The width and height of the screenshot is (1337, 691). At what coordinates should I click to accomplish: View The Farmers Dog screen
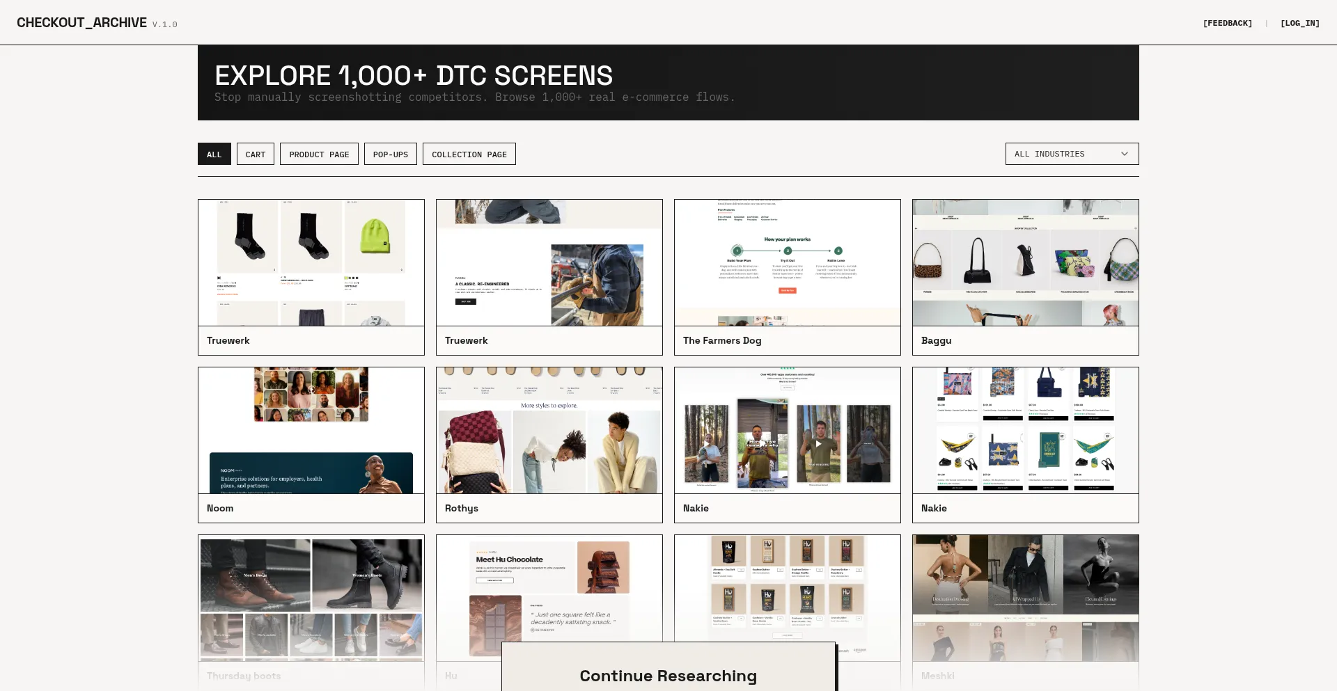click(x=787, y=262)
